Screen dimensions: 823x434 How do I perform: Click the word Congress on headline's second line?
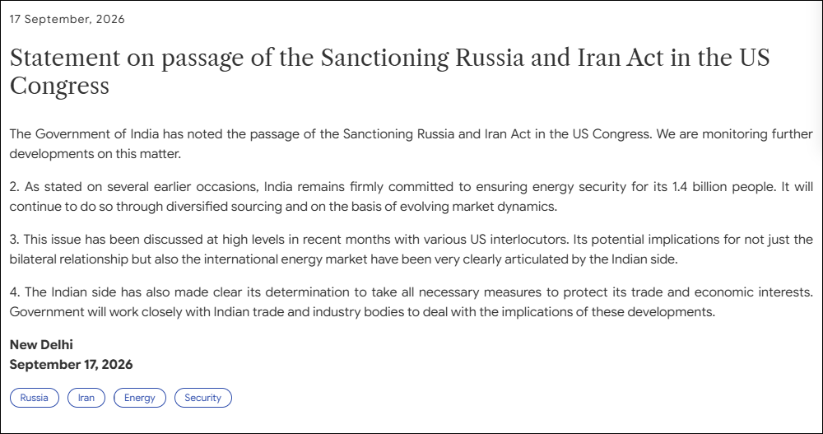coord(59,86)
